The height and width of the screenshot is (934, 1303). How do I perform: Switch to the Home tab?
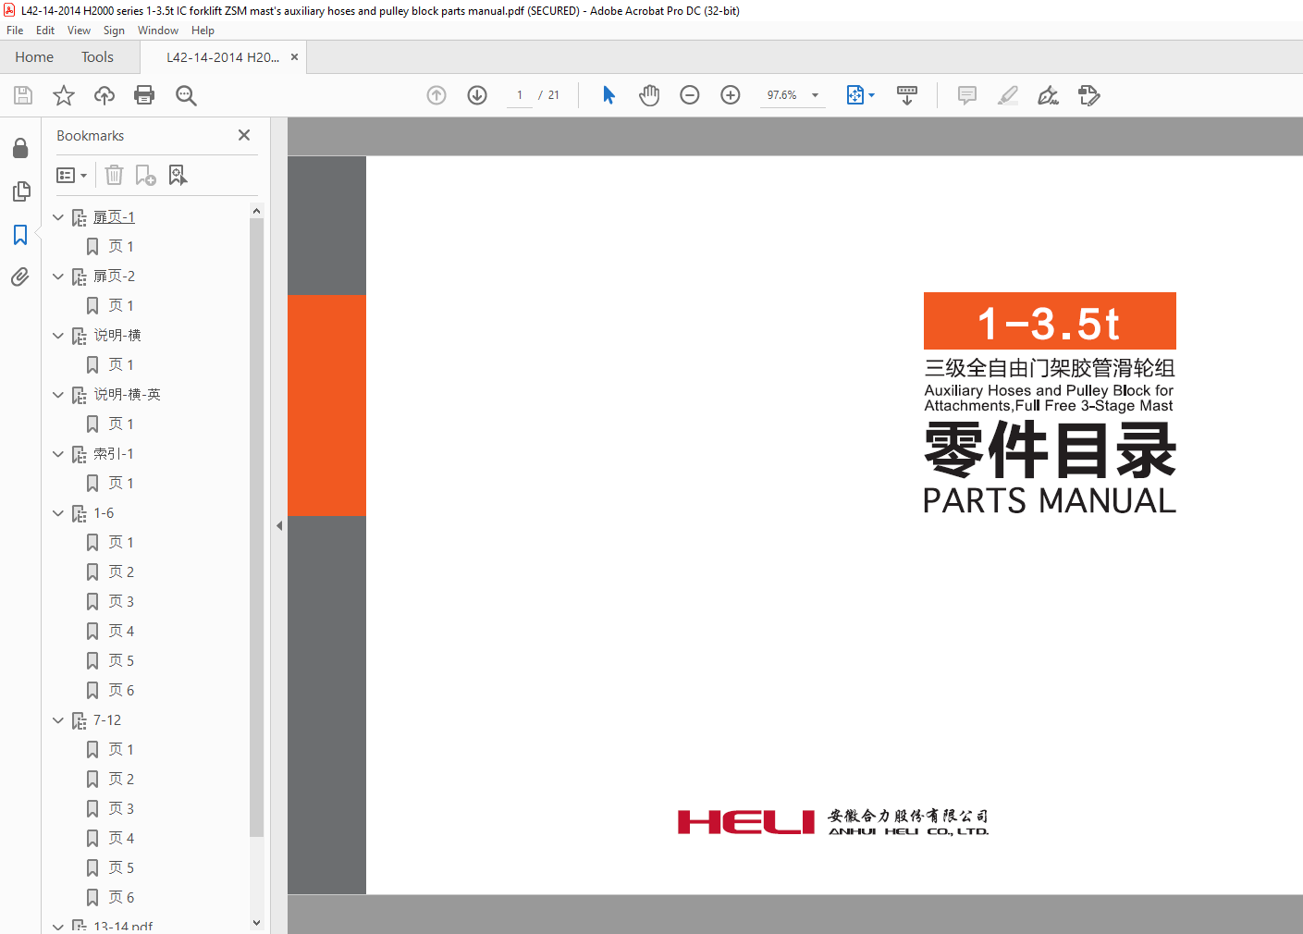tap(34, 57)
